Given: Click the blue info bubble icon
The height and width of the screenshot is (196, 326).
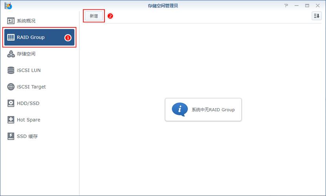Looking at the screenshot, I should (x=180, y=109).
